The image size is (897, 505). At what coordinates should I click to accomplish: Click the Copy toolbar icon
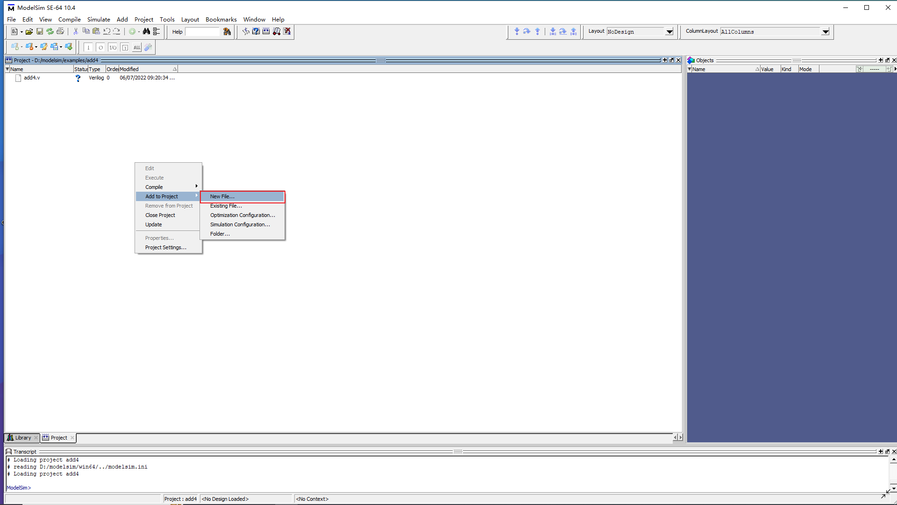click(86, 31)
